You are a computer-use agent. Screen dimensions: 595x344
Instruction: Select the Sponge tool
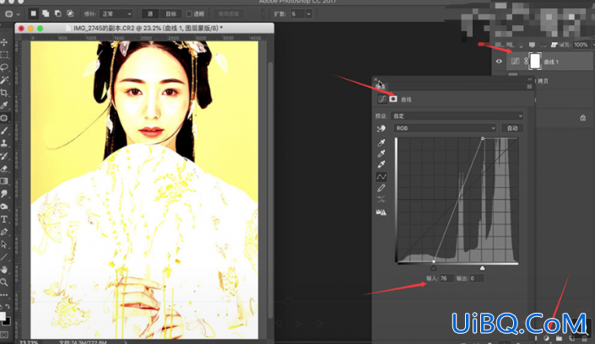(4, 207)
